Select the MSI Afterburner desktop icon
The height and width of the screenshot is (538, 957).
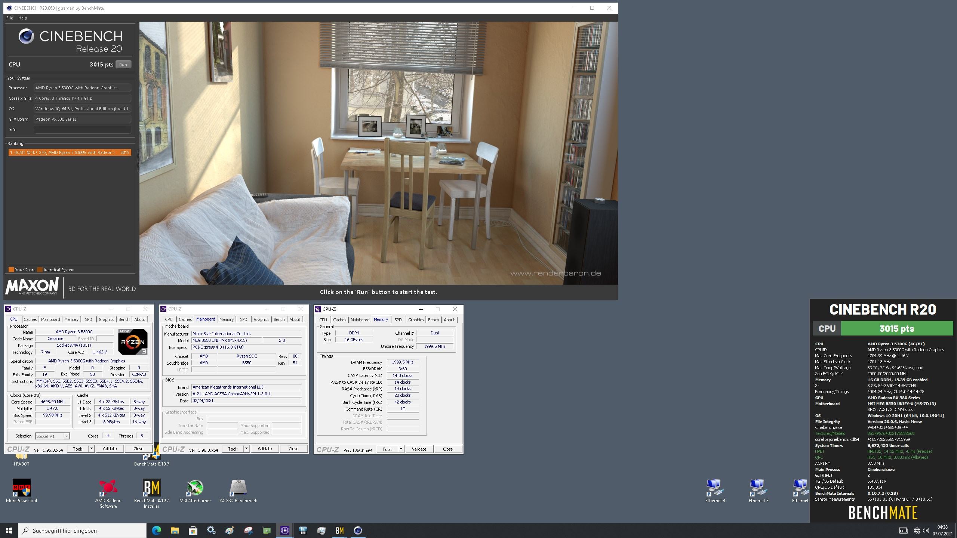(x=195, y=491)
